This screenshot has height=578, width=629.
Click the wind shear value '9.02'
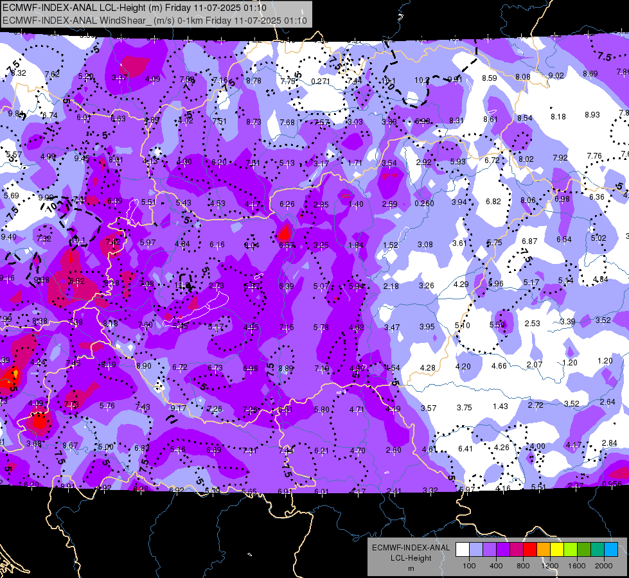coord(556,75)
